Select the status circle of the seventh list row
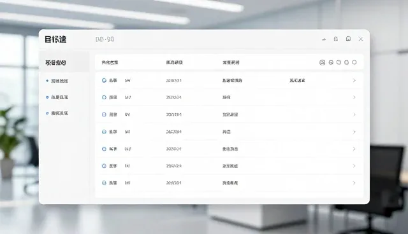This screenshot has height=234, width=408. click(x=104, y=183)
